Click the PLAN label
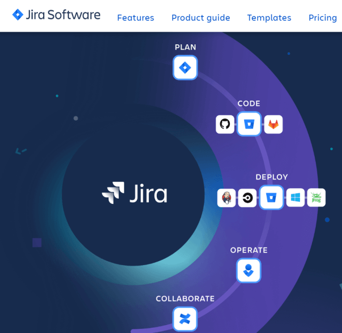The width and height of the screenshot is (342, 333). 185,47
